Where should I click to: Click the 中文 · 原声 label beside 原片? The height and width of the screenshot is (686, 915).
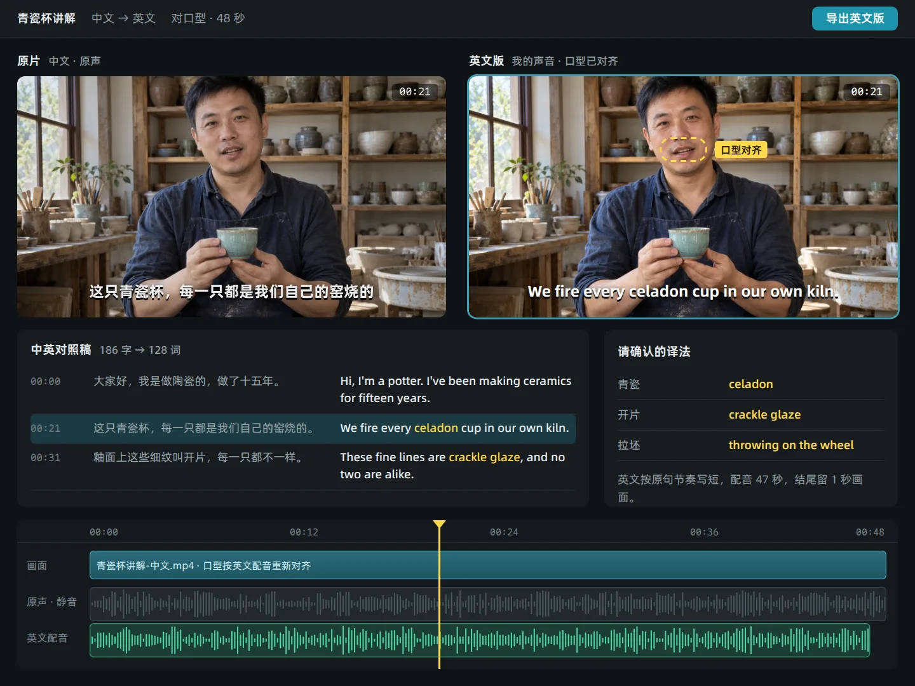(74, 61)
